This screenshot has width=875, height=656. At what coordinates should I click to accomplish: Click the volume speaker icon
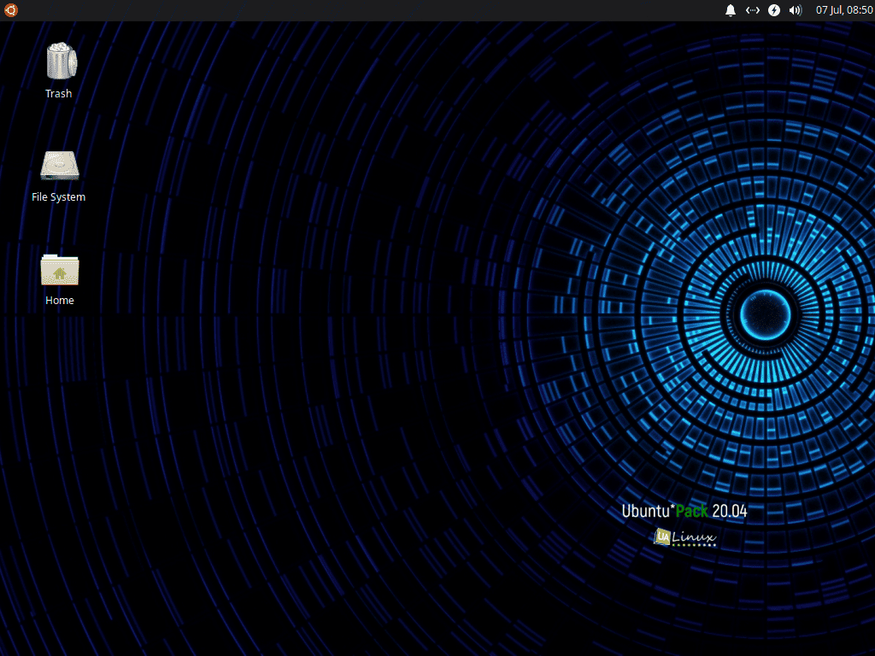point(796,10)
